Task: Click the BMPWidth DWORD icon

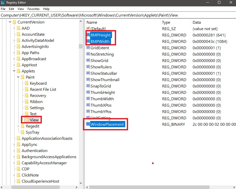Action: [88, 41]
